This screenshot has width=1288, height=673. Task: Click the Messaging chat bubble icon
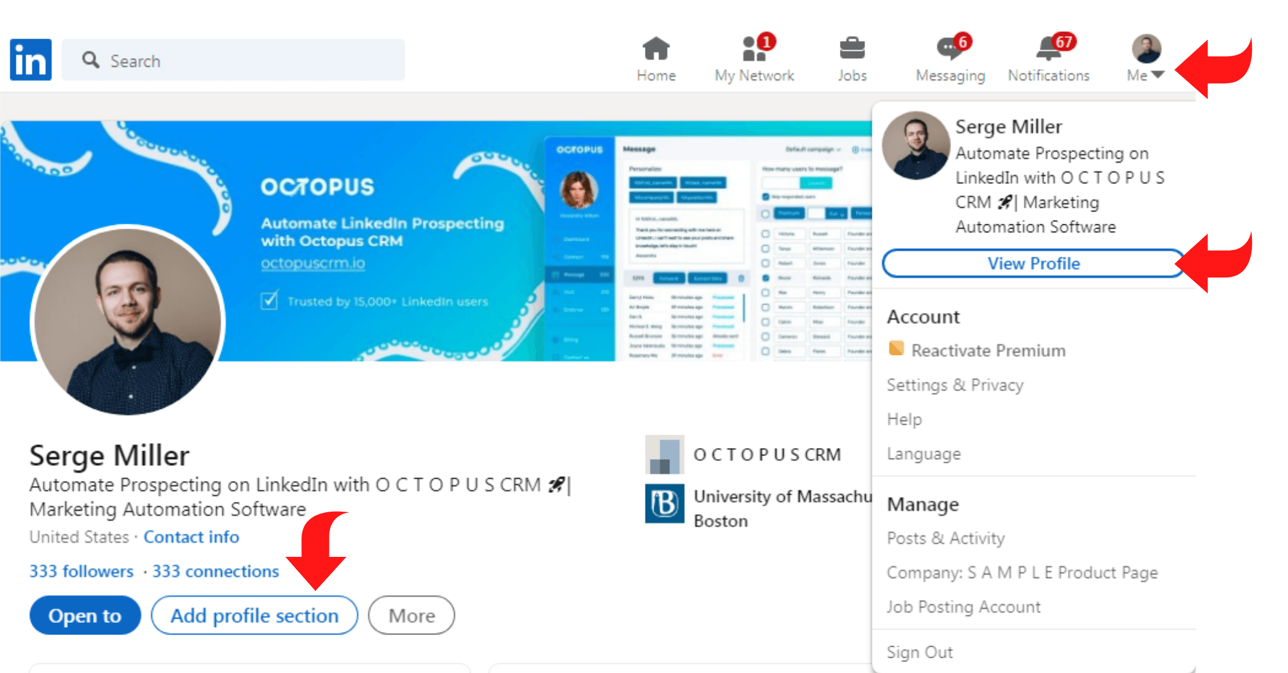948,48
